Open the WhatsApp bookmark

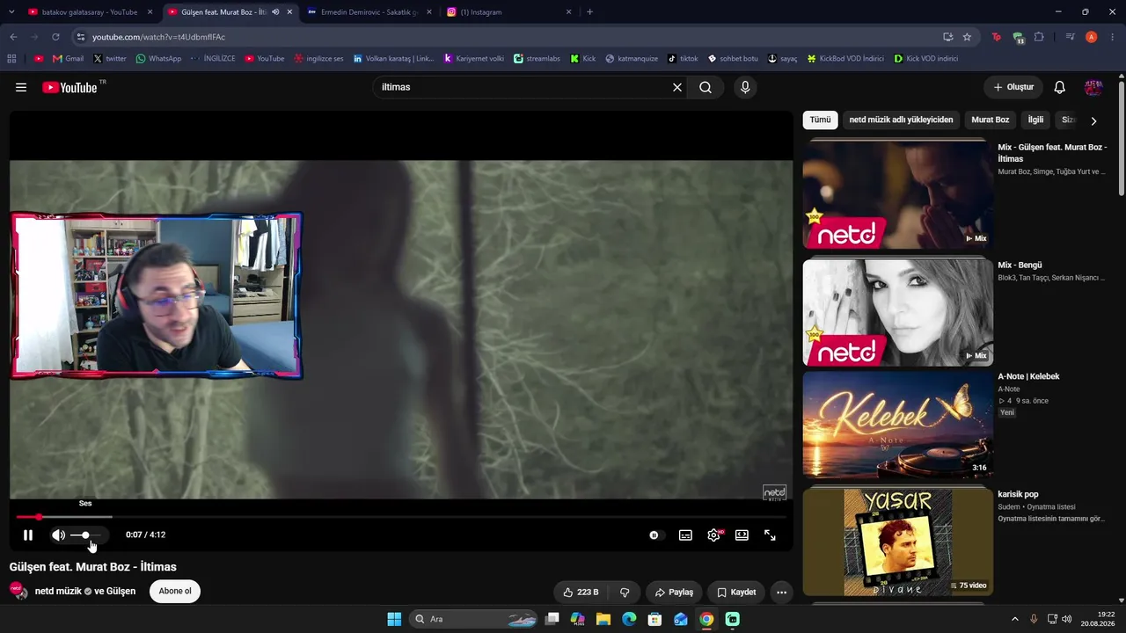(158, 59)
